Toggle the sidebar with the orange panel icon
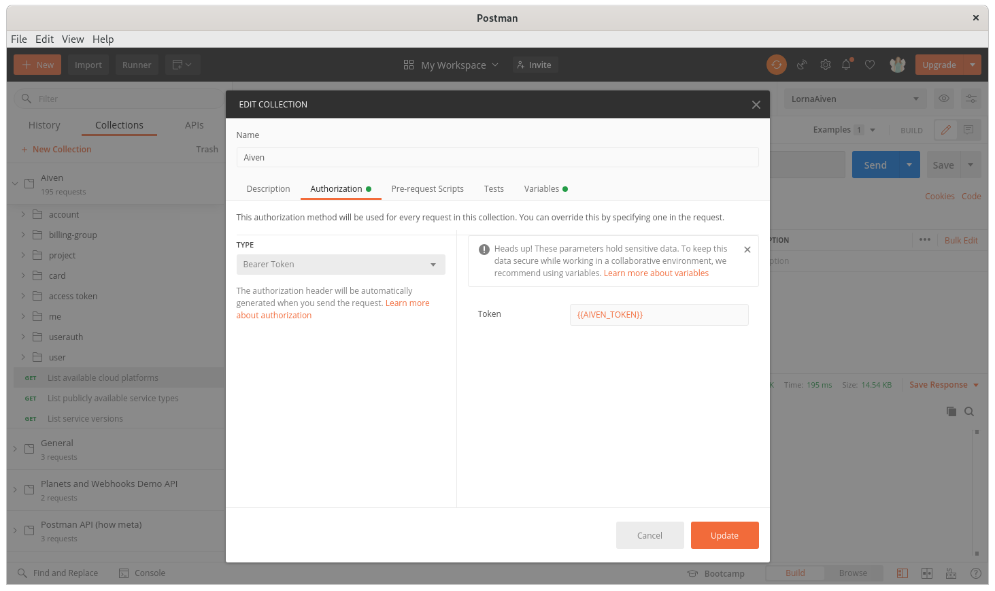 (x=902, y=573)
